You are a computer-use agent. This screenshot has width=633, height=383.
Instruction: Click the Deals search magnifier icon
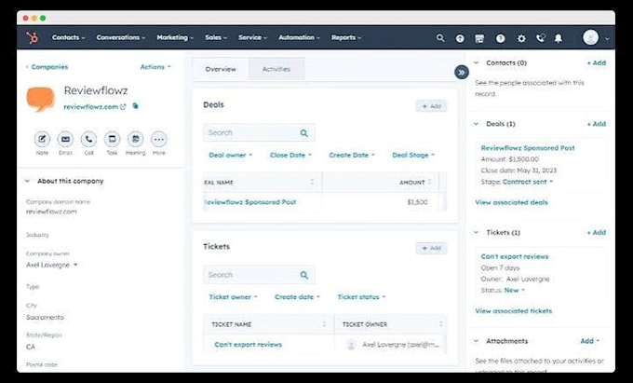click(304, 133)
